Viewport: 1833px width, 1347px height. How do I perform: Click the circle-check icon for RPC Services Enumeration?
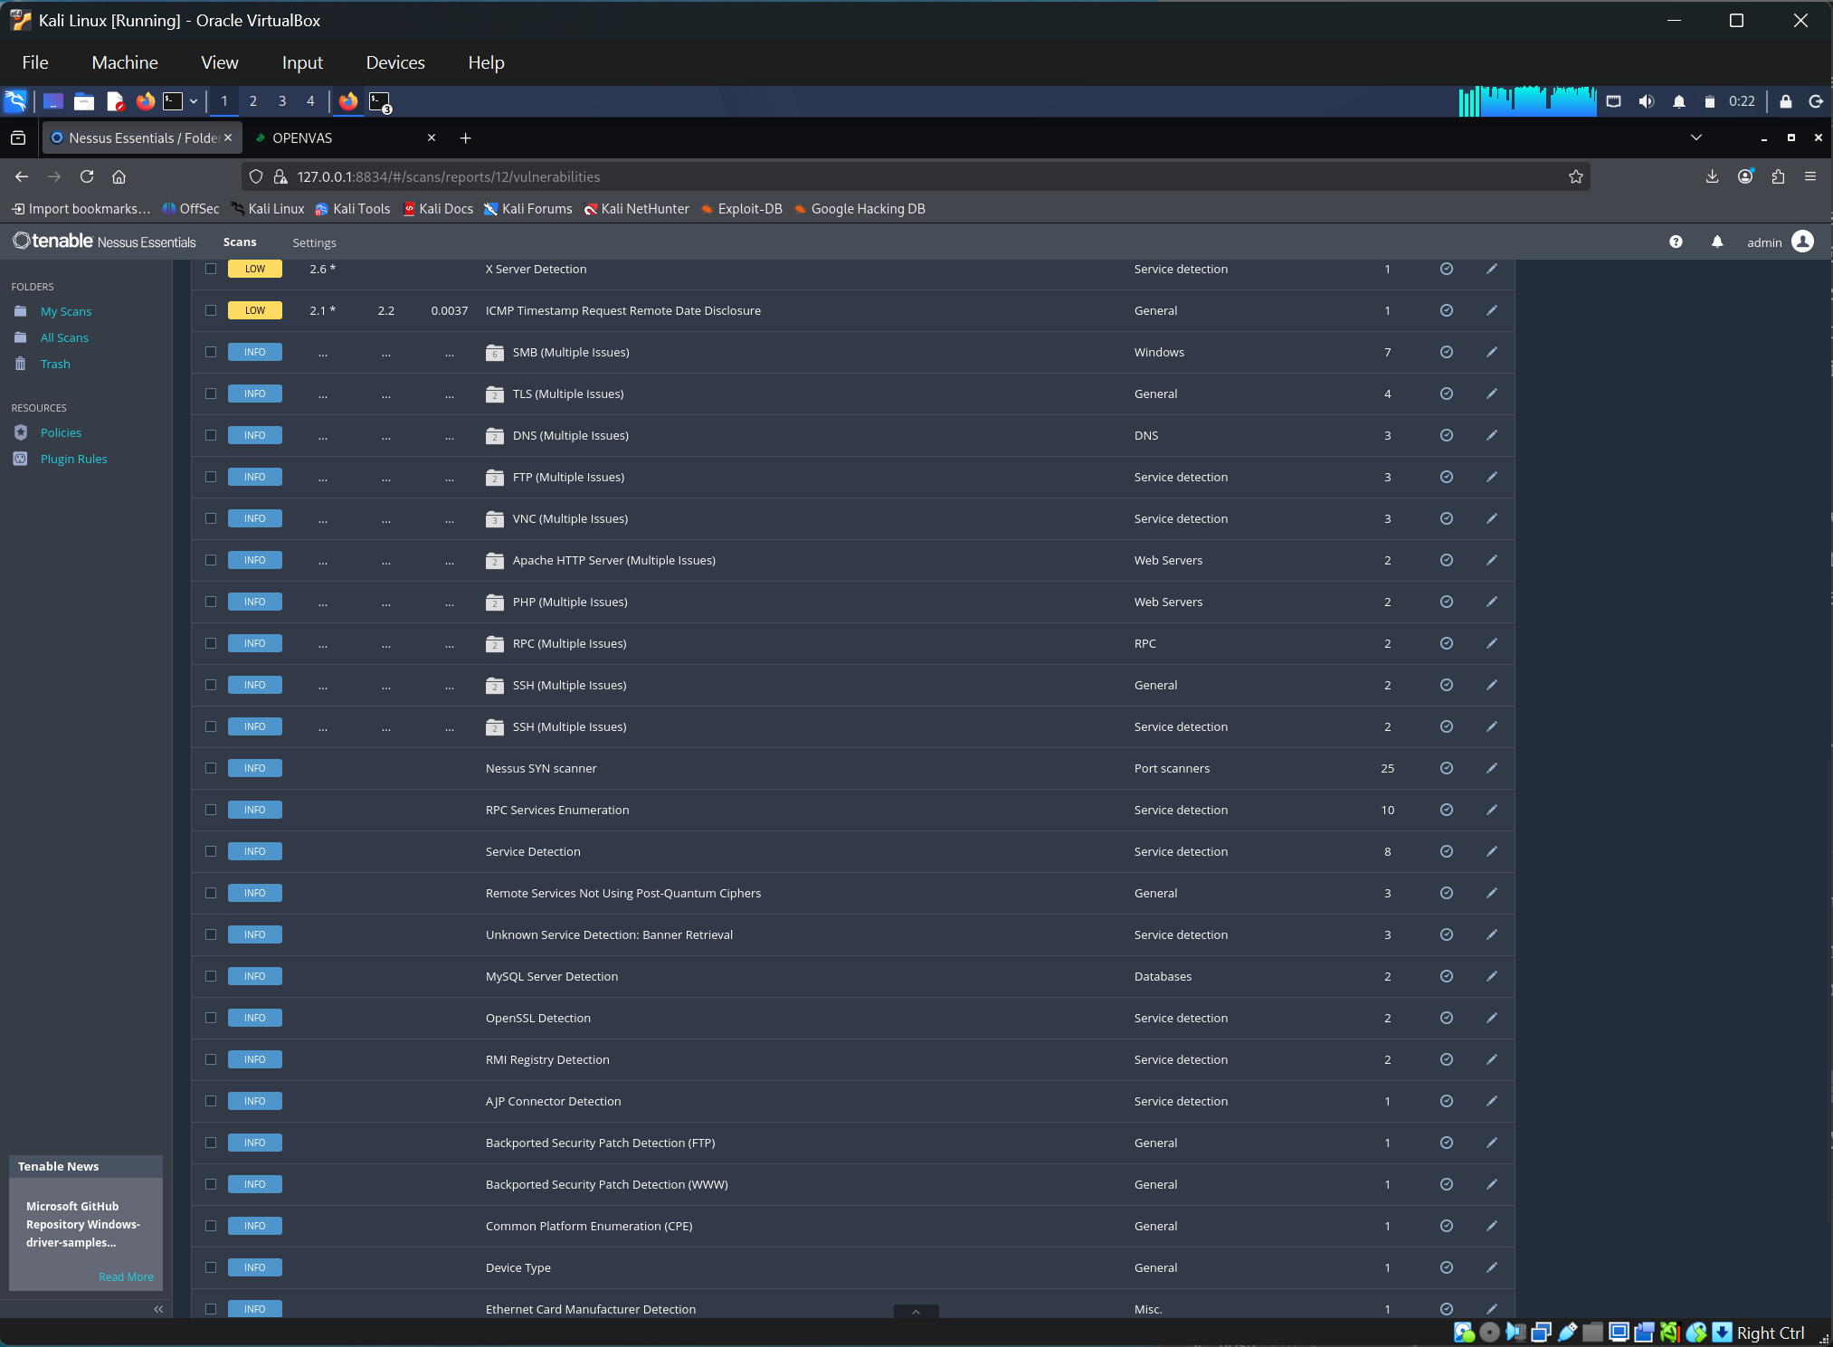point(1447,810)
